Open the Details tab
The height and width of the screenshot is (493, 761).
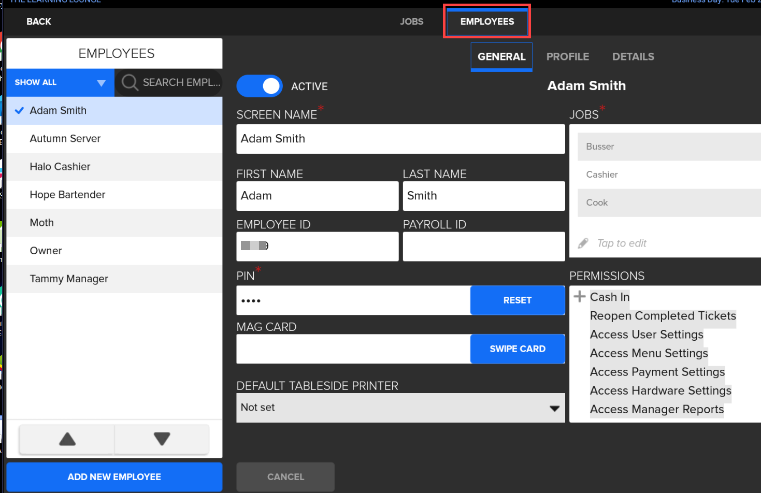tap(633, 57)
